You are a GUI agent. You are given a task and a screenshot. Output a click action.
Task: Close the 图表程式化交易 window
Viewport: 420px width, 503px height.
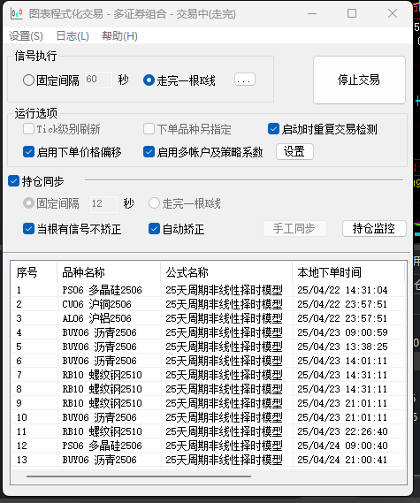pos(393,13)
